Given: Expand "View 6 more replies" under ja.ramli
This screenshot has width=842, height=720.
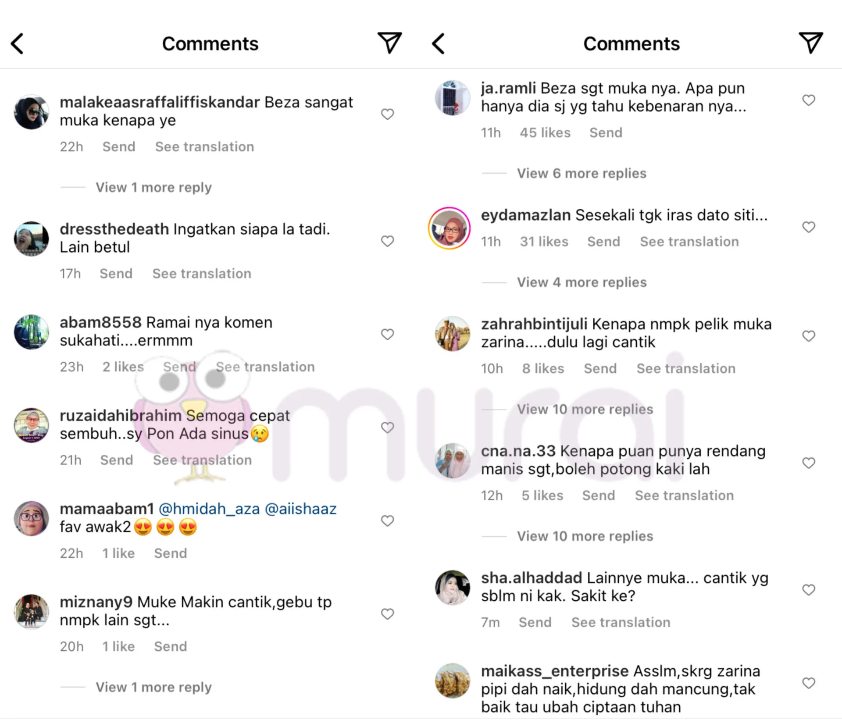Looking at the screenshot, I should click(582, 173).
